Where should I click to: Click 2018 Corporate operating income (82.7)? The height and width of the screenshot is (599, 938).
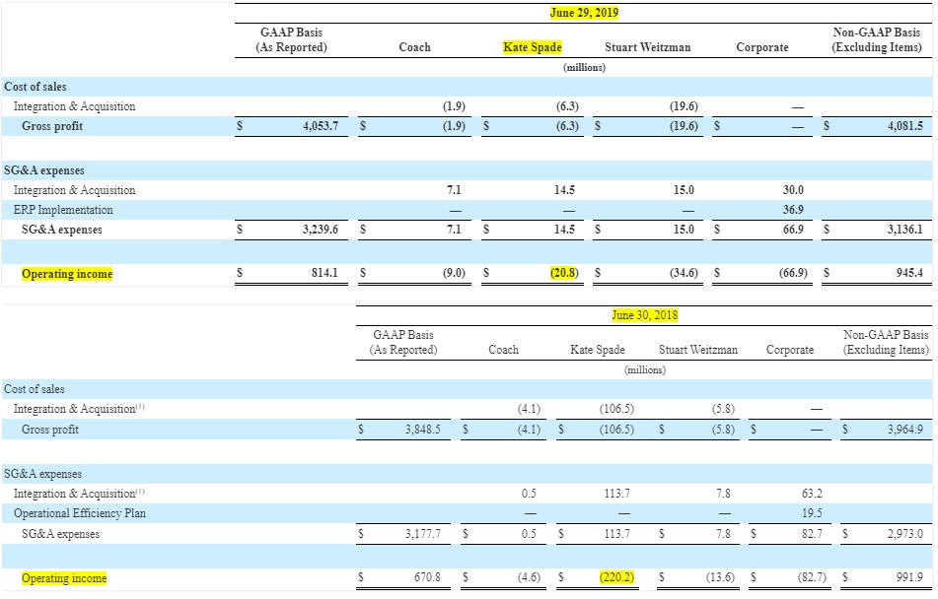[x=813, y=577]
